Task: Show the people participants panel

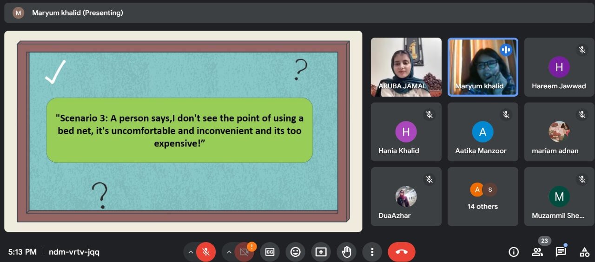Action: pyautogui.click(x=537, y=252)
